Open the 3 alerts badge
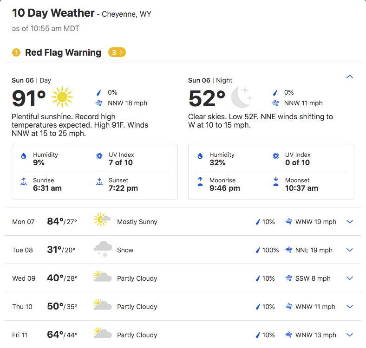This screenshot has width=366, height=348. tap(117, 52)
